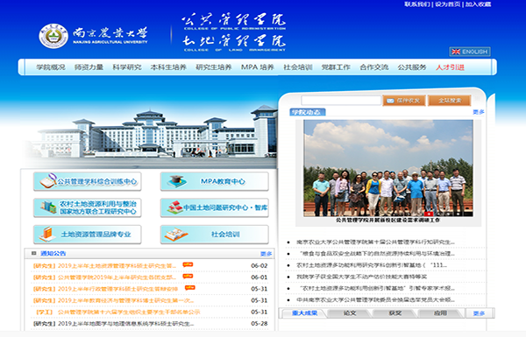This screenshot has height=337, width=526.
Task: Open 中国土地问题研究中心·智库 banner
Action: point(215,207)
